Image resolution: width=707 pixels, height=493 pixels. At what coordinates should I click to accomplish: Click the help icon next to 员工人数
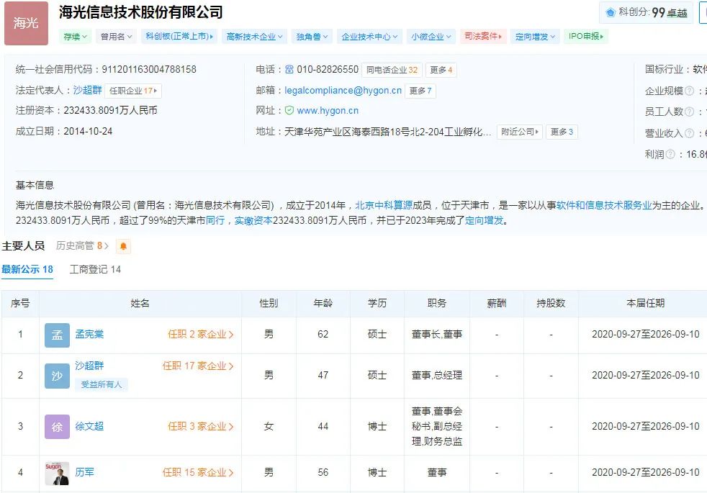pyautogui.click(x=689, y=112)
